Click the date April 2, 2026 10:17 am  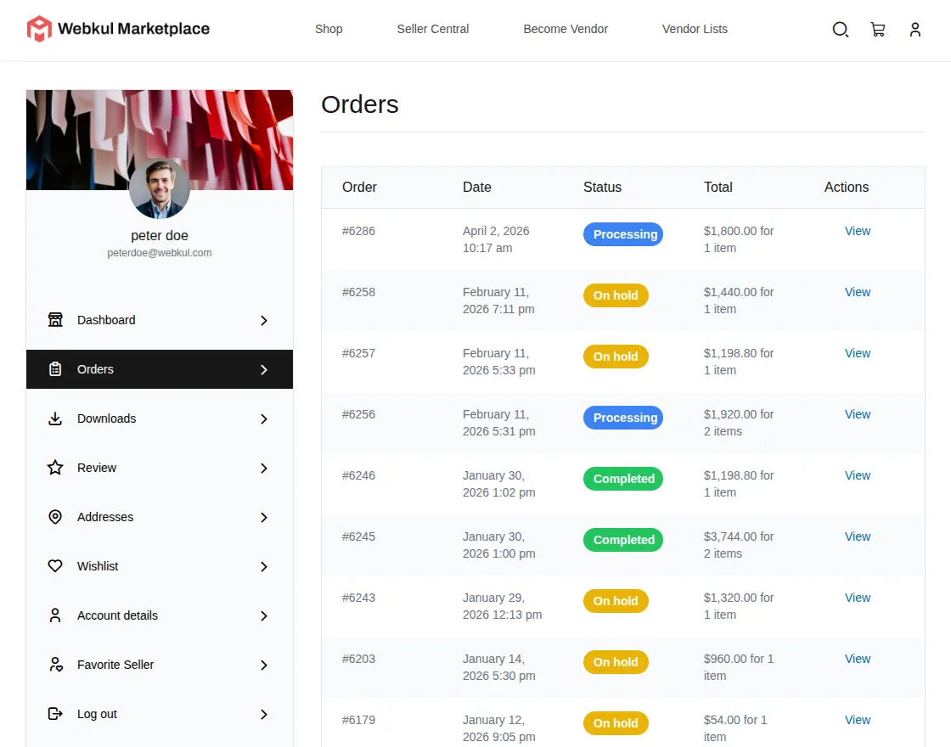(496, 239)
